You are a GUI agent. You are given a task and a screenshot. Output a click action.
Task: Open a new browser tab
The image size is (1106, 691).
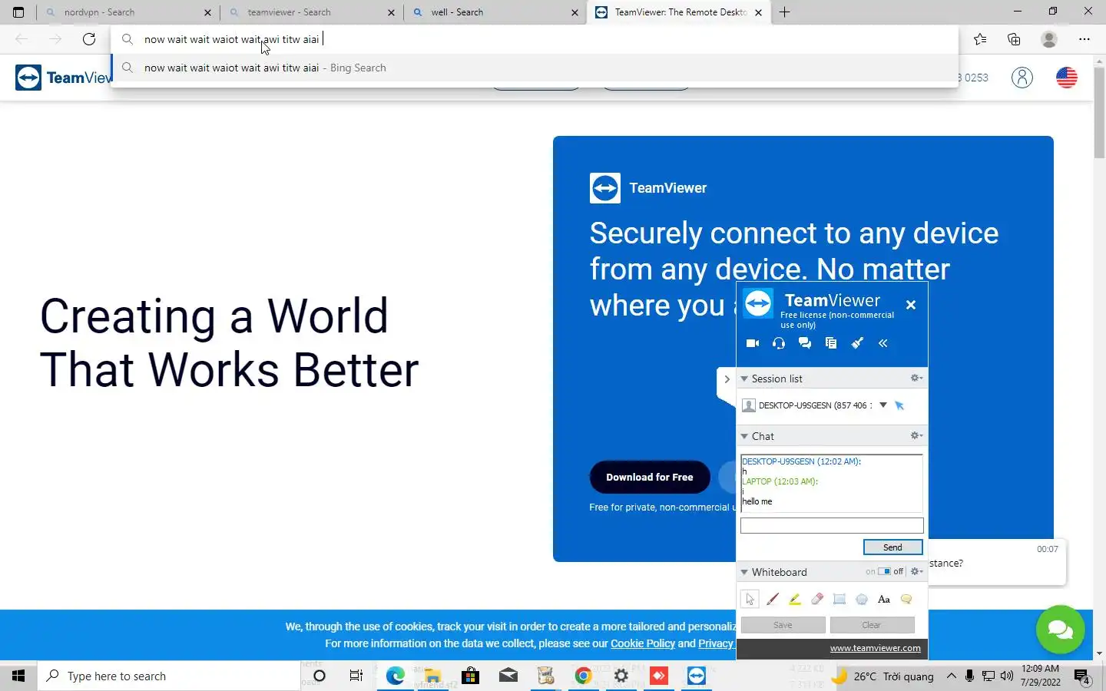tap(784, 12)
